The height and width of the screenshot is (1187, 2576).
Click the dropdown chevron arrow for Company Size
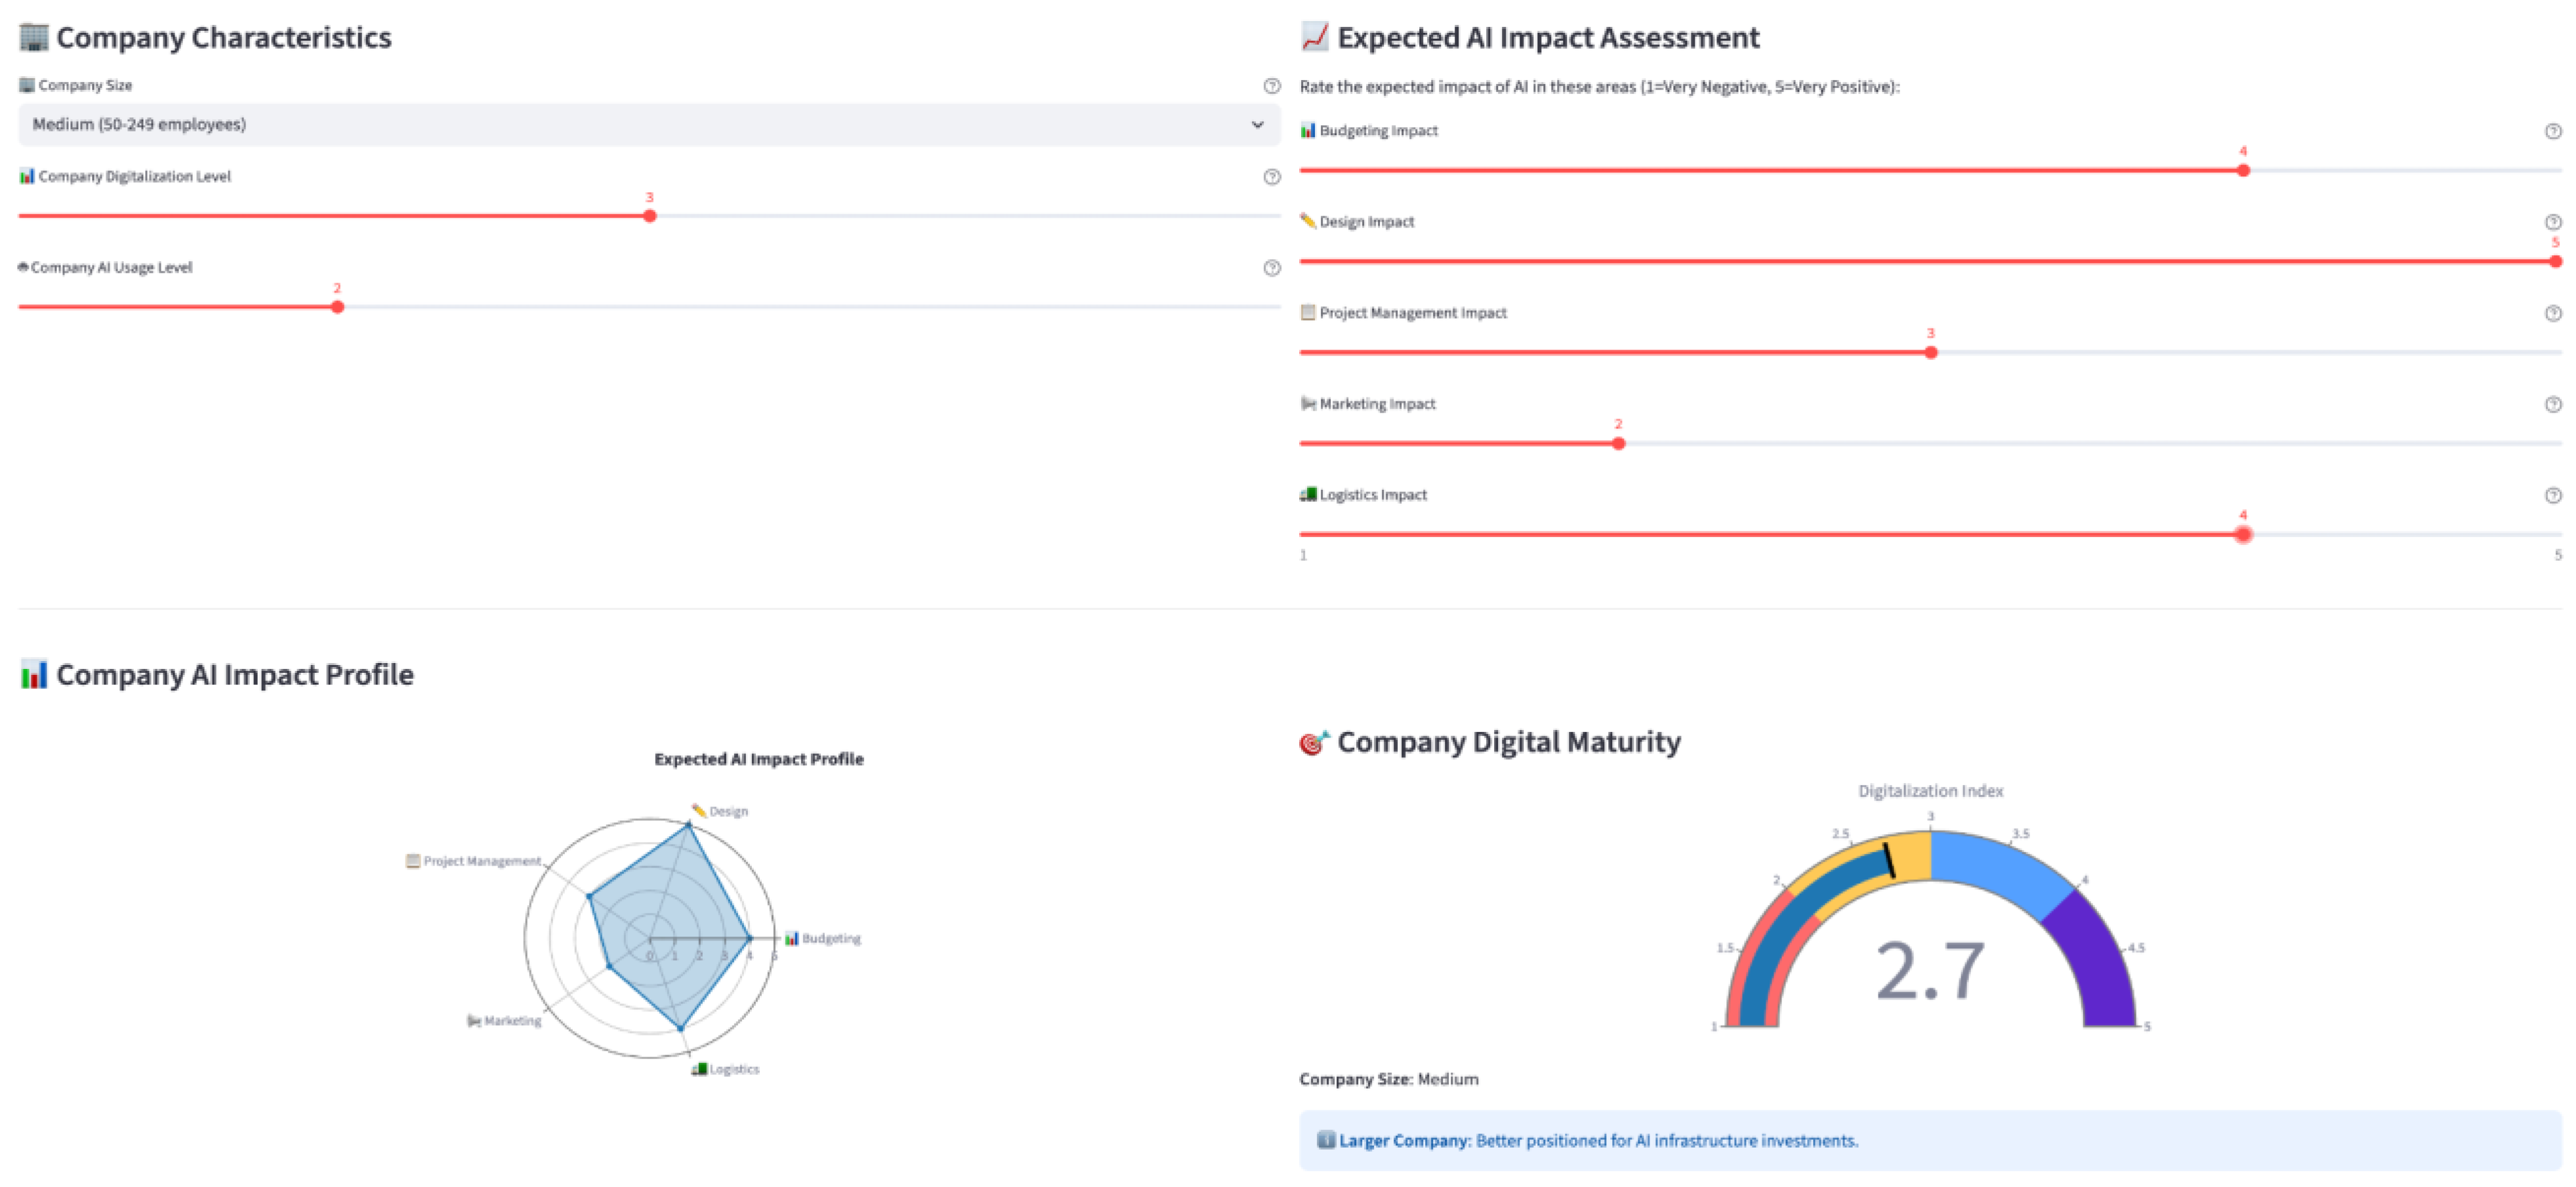(1257, 125)
